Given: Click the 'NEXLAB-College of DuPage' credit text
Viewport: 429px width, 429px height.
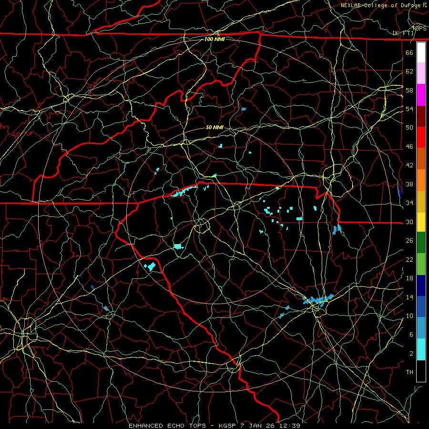Looking at the screenshot, I should pos(380,5).
